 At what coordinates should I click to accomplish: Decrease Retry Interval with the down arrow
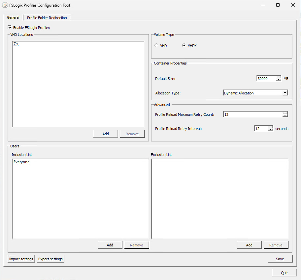point(270,130)
